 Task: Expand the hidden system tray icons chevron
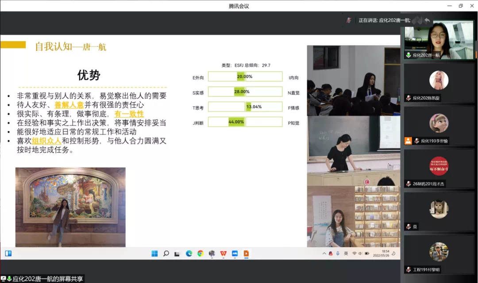tap(324, 253)
